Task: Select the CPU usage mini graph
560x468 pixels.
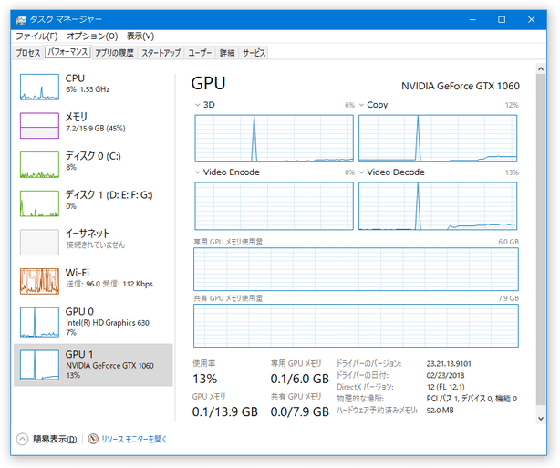Action: coord(39,87)
